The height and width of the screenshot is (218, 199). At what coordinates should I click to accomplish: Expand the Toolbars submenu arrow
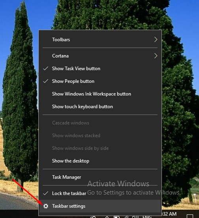point(156,40)
